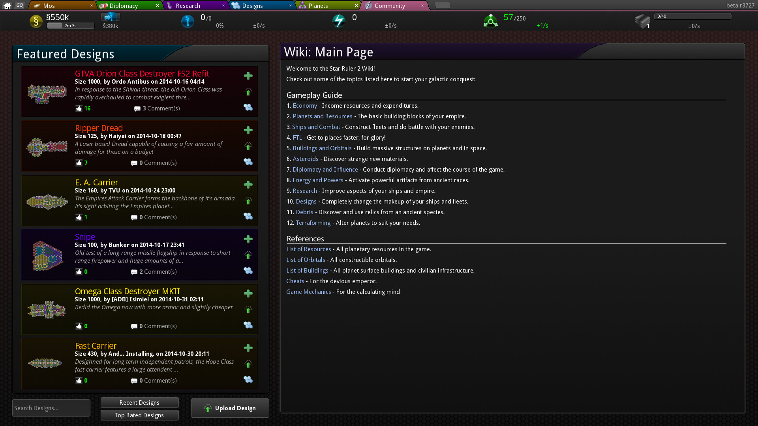Click comments icon on Snipe design
Screen dimensions: 758x426
134,272
